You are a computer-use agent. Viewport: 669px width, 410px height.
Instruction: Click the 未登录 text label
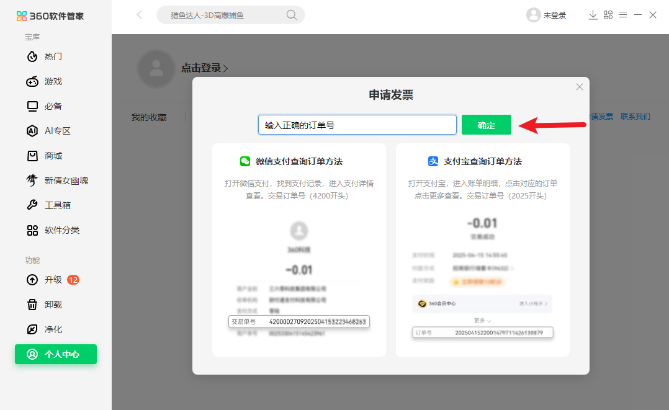click(x=555, y=16)
